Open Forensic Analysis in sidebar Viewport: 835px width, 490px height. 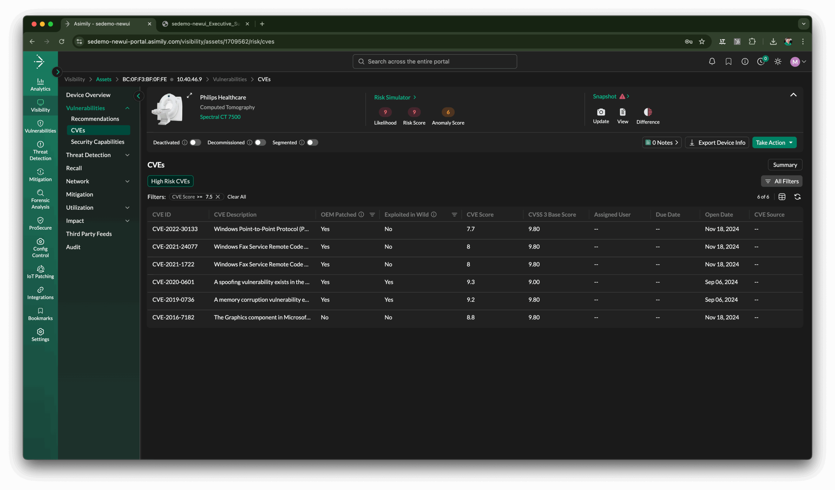coord(40,199)
